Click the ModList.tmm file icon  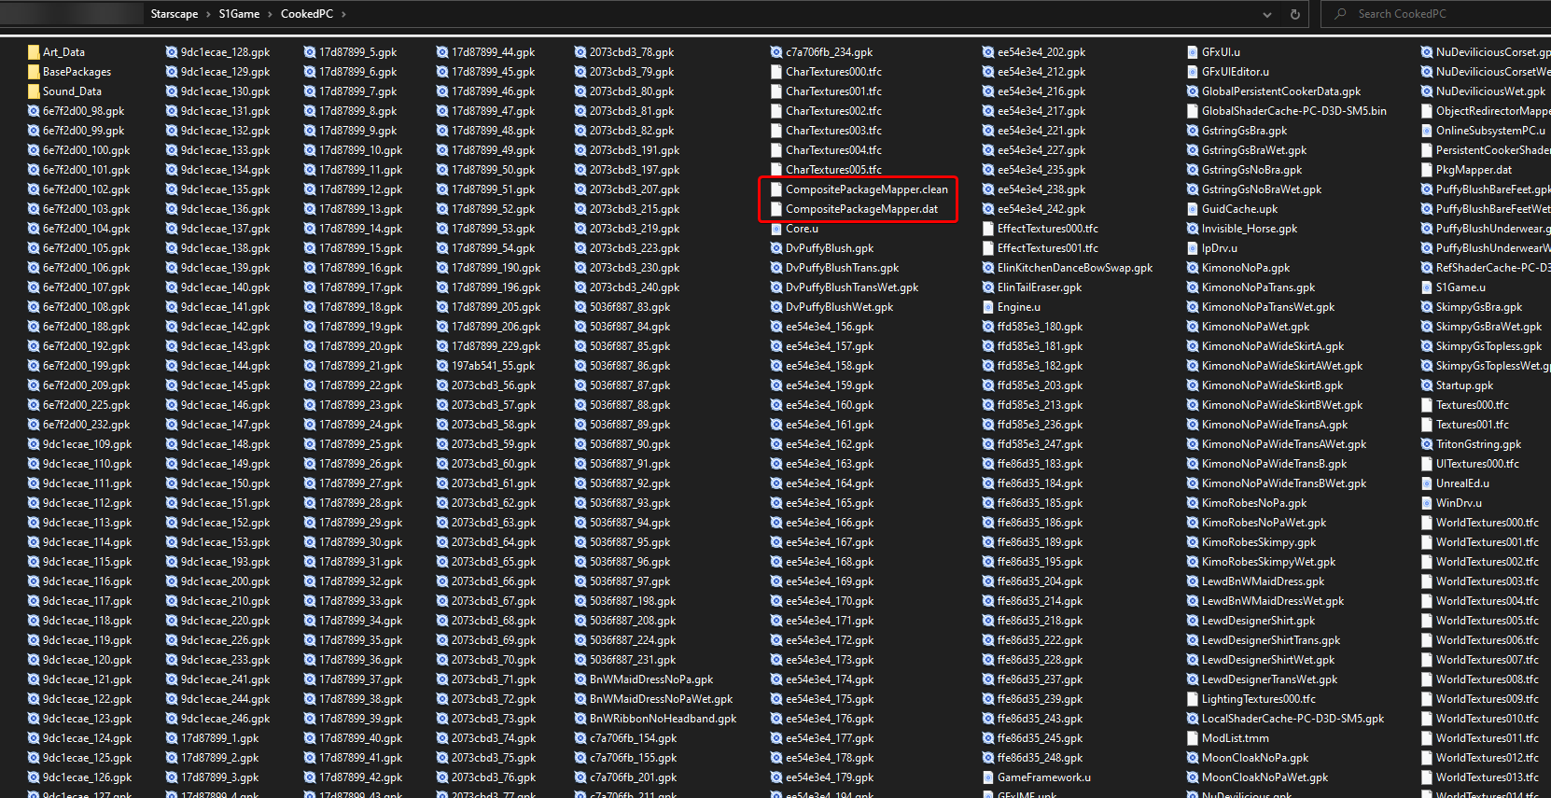pyautogui.click(x=1193, y=738)
